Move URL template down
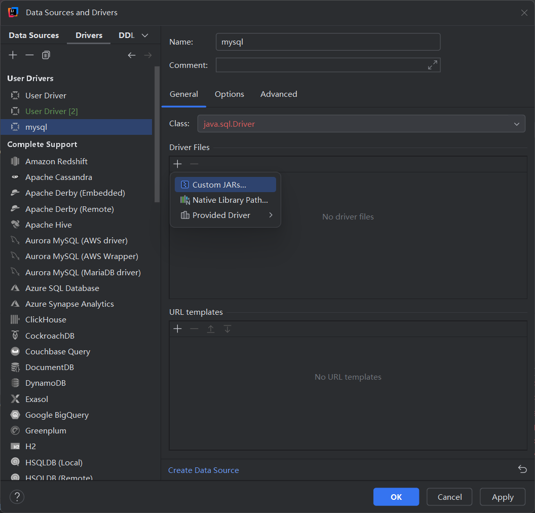The image size is (535, 513). (x=227, y=329)
